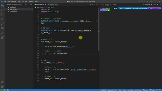Open the Go menu
Viewport: 162px width, 91px height.
point(23,2)
